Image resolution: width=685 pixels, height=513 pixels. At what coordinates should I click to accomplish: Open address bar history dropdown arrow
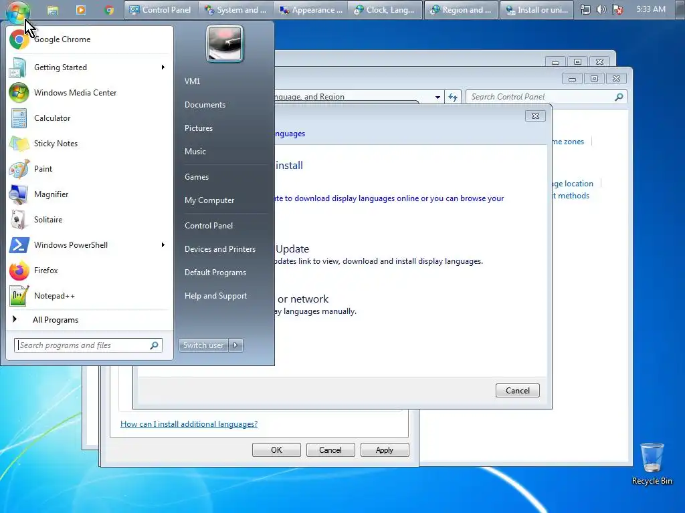pos(437,97)
